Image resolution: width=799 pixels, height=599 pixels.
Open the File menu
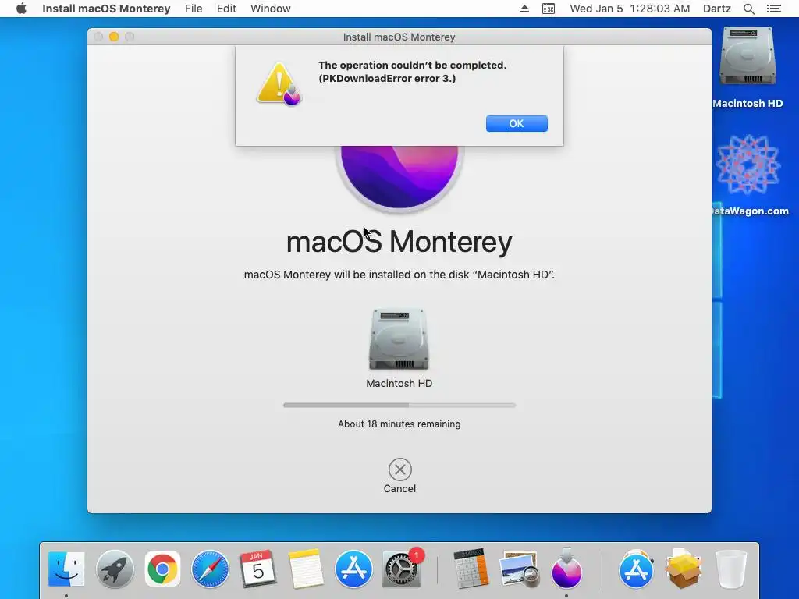tap(194, 9)
